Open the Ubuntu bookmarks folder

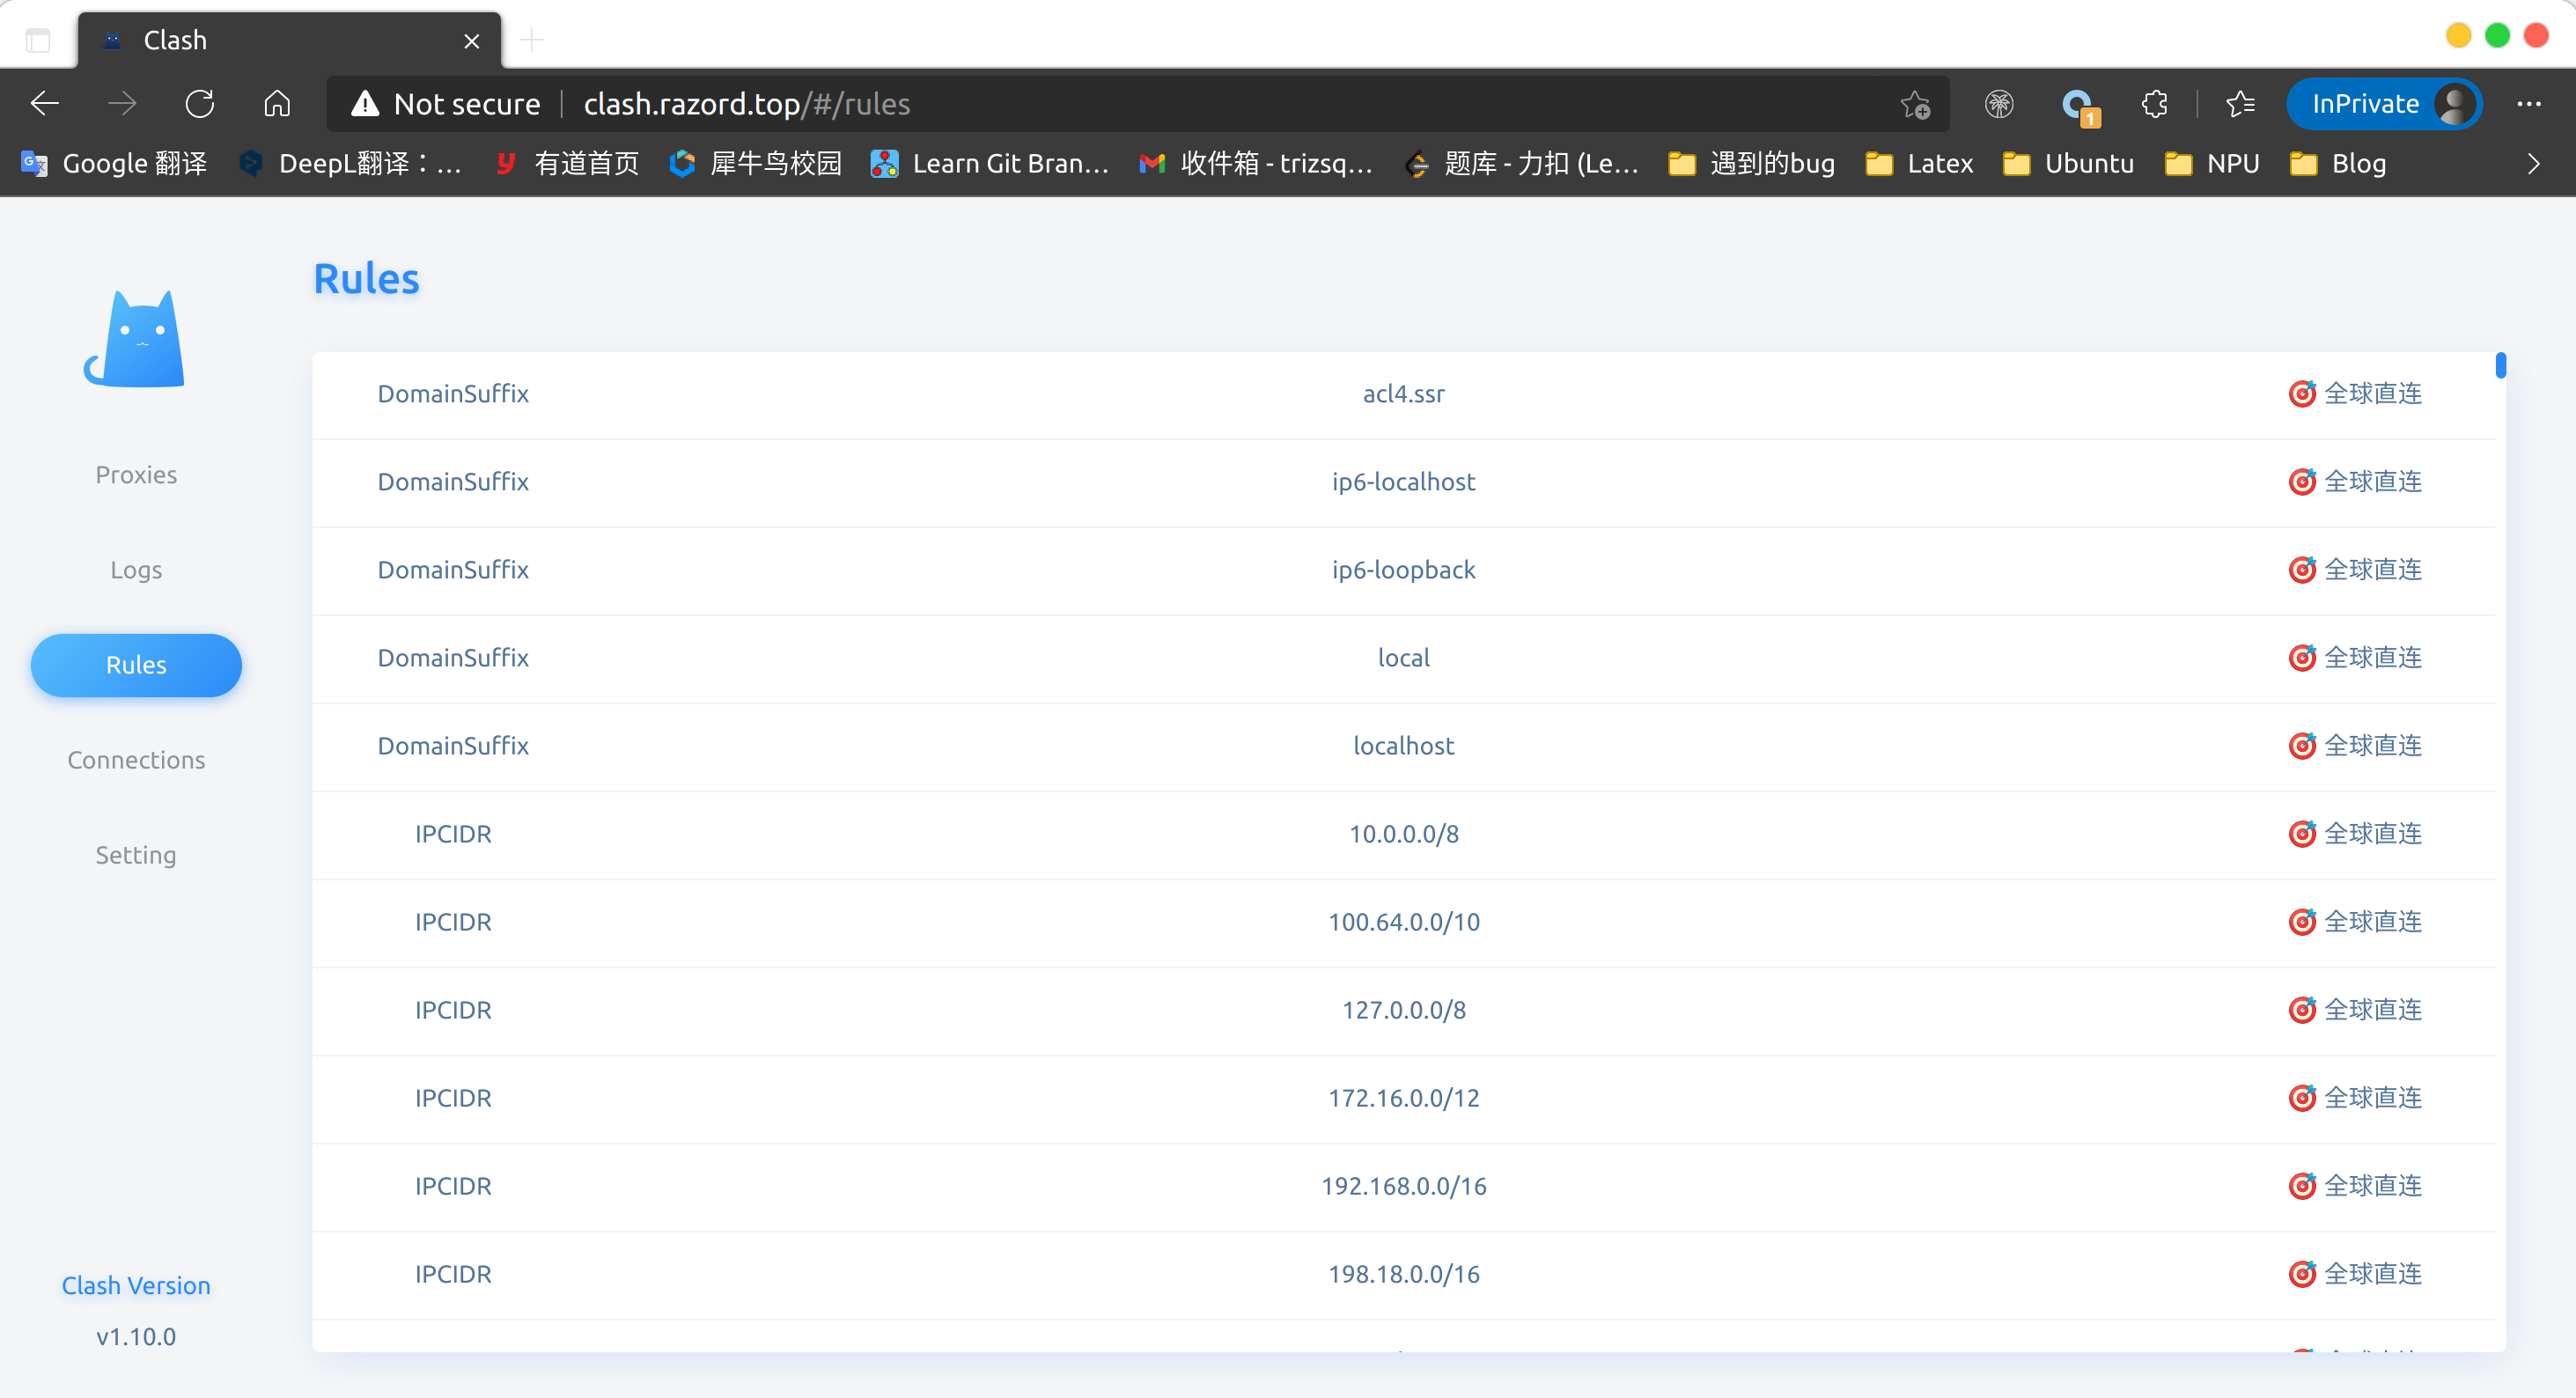pos(2068,164)
